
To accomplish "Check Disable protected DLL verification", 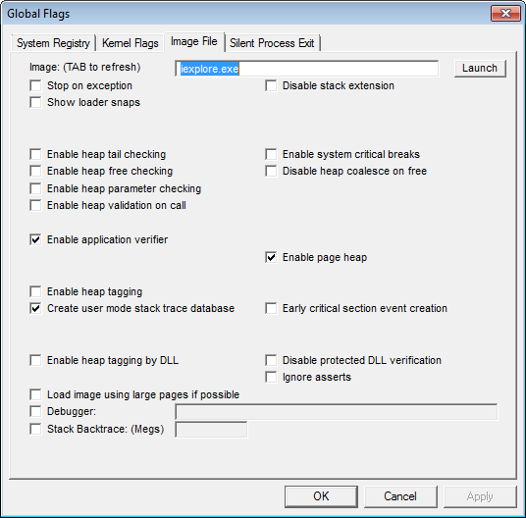I will 271,360.
